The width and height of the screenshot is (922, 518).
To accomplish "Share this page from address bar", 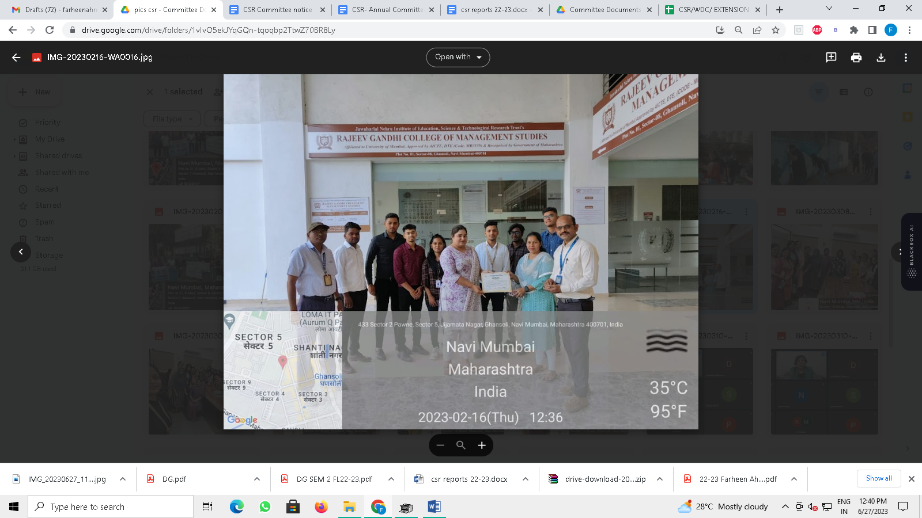I will point(757,30).
